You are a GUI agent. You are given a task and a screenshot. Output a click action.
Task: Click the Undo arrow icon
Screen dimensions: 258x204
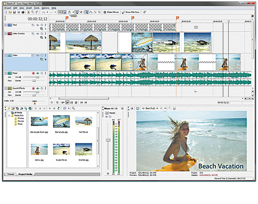pos(44,12)
